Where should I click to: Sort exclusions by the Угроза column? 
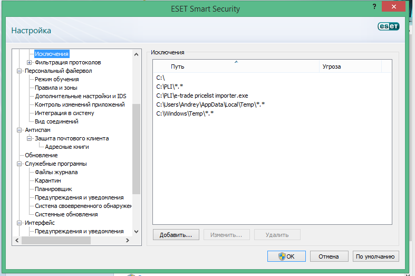pos(350,66)
